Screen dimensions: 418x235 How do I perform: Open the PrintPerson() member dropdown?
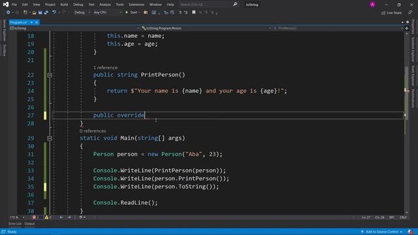338,28
